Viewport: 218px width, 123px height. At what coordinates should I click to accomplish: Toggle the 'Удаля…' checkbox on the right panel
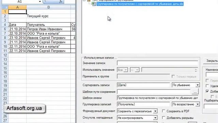tap(207, 86)
